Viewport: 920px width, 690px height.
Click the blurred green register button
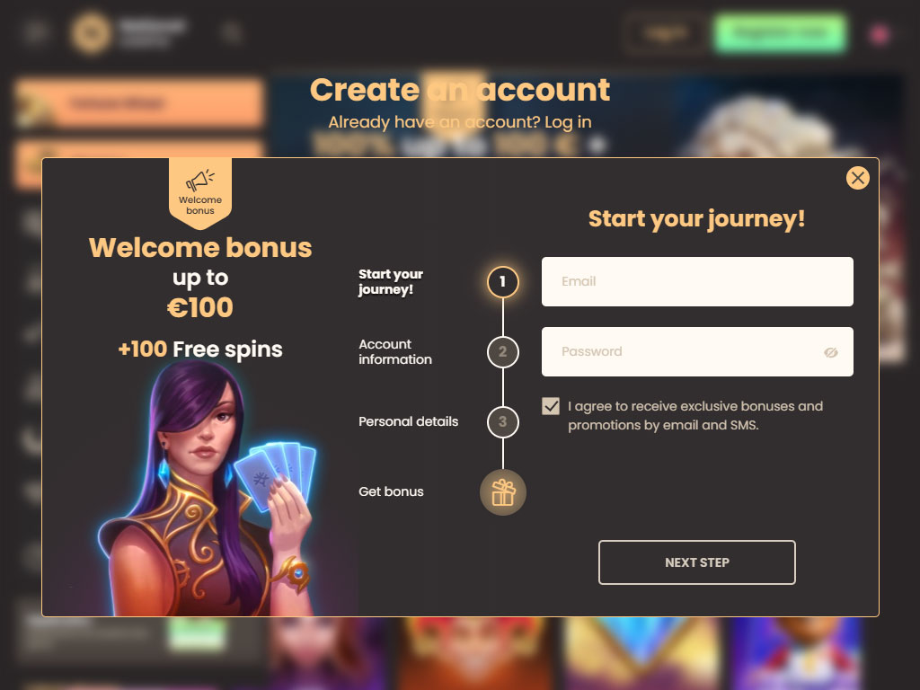(x=781, y=33)
